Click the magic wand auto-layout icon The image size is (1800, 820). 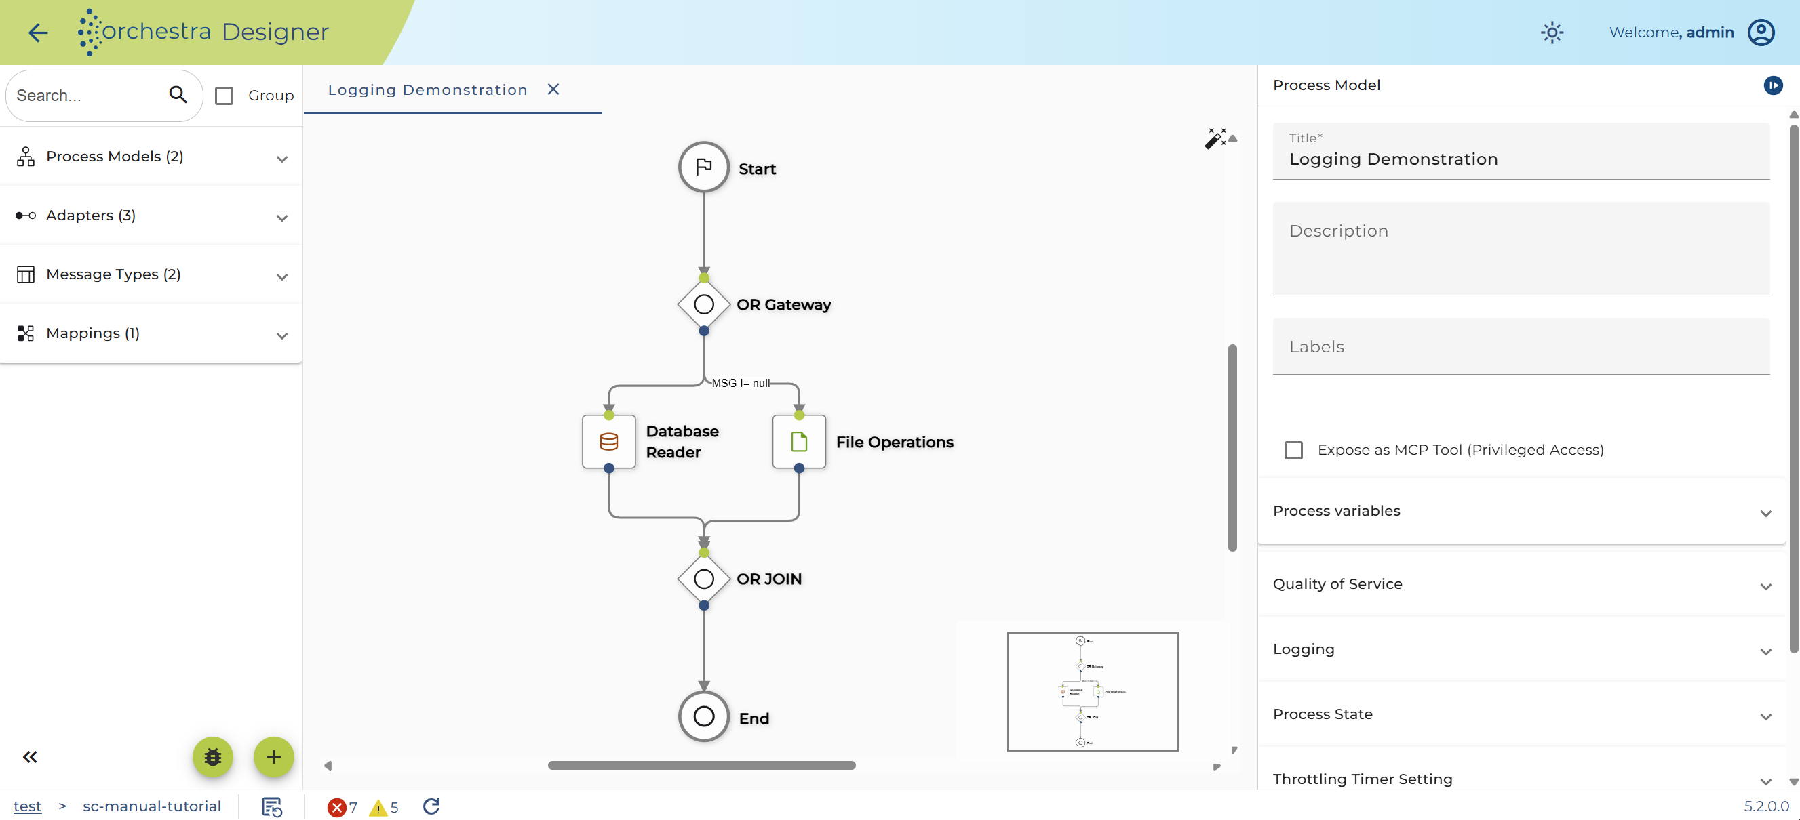tap(1215, 138)
